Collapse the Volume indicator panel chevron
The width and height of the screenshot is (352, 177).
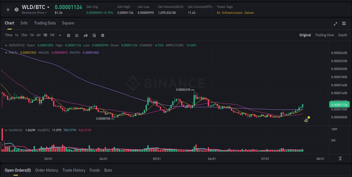tap(6, 130)
